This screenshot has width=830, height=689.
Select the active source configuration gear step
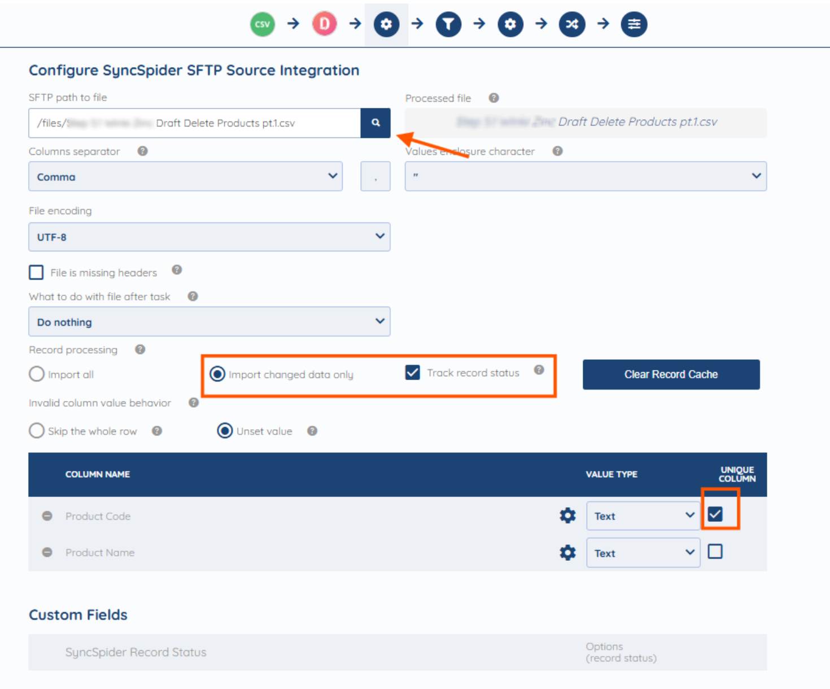[386, 24]
